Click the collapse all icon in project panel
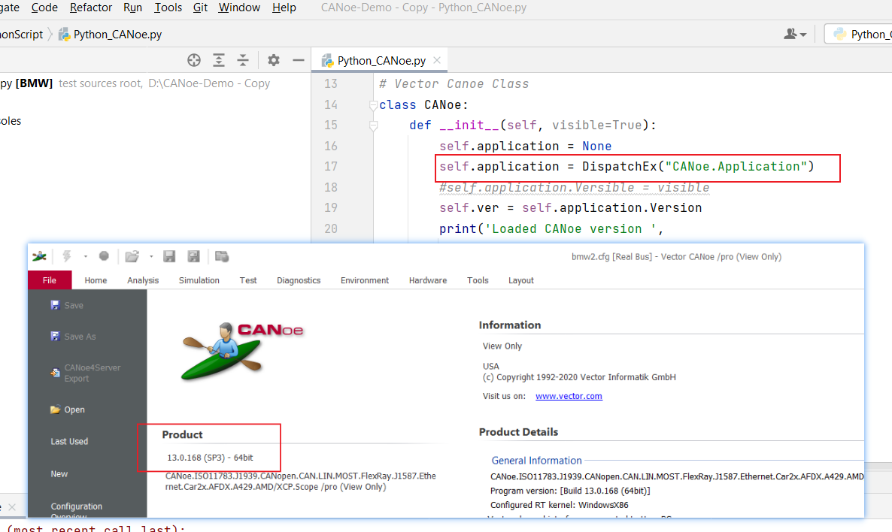This screenshot has height=532, width=892. [x=243, y=60]
